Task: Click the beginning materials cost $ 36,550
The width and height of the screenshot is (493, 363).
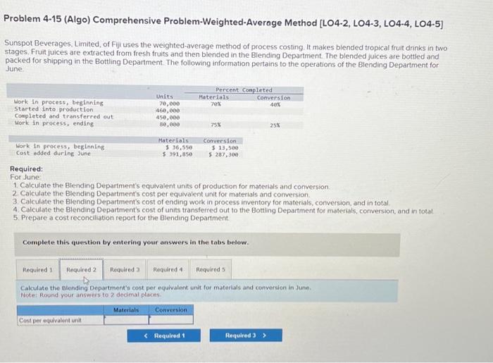Action: (x=179, y=147)
